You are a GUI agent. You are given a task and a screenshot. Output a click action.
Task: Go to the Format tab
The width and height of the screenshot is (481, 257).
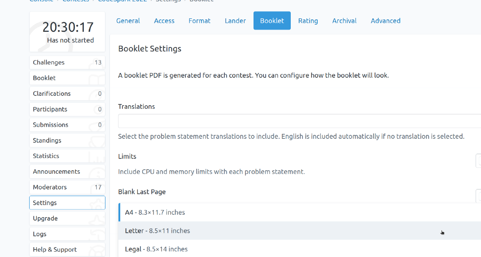(199, 21)
